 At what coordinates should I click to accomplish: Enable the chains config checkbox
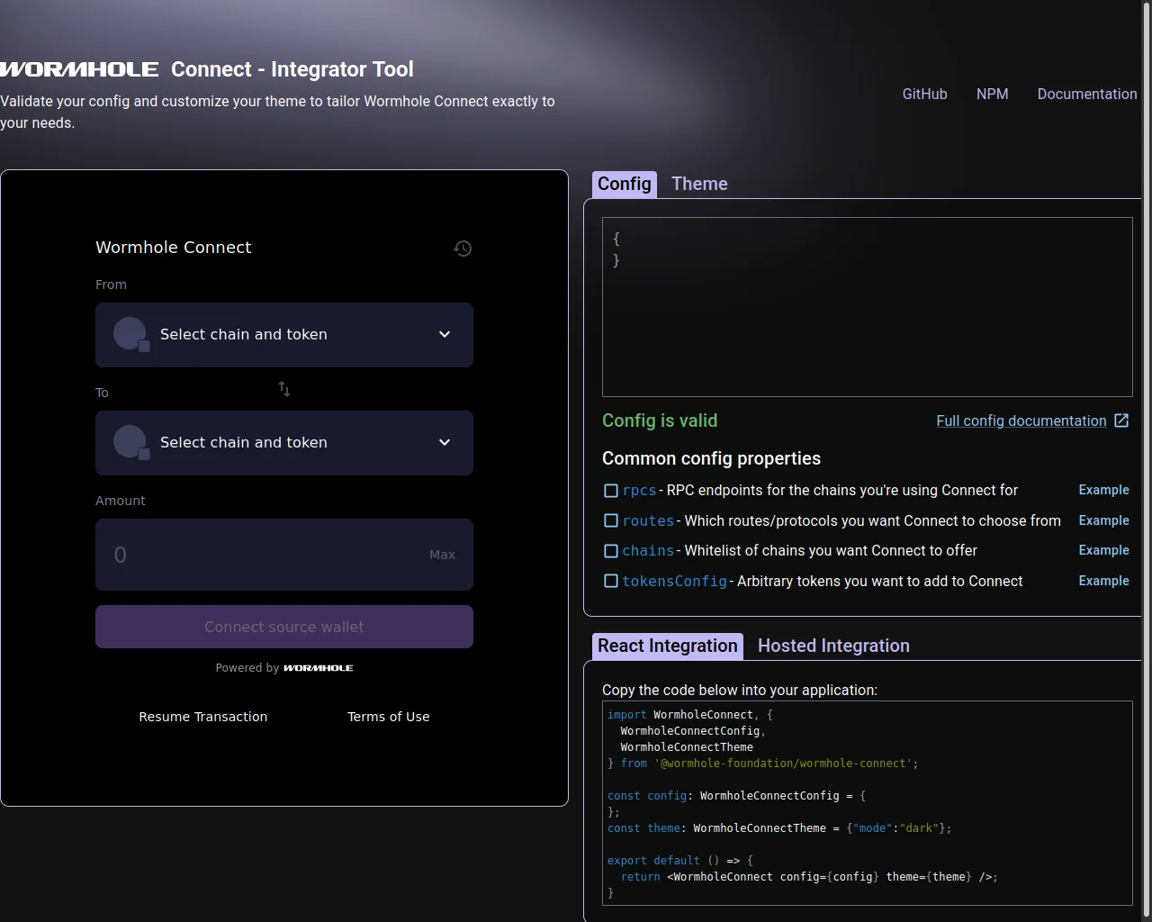[611, 551]
